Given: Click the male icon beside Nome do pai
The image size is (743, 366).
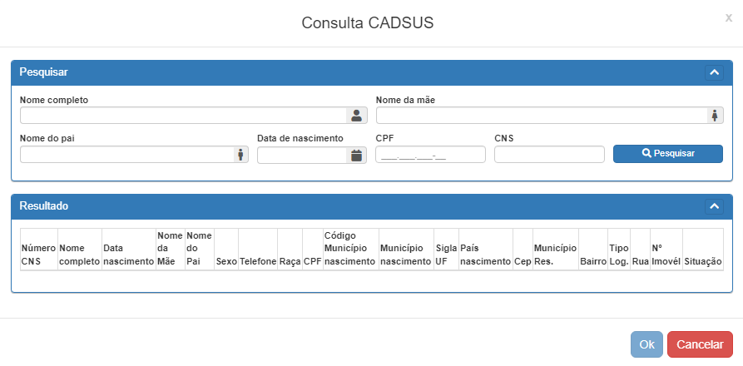Looking at the screenshot, I should point(240,155).
